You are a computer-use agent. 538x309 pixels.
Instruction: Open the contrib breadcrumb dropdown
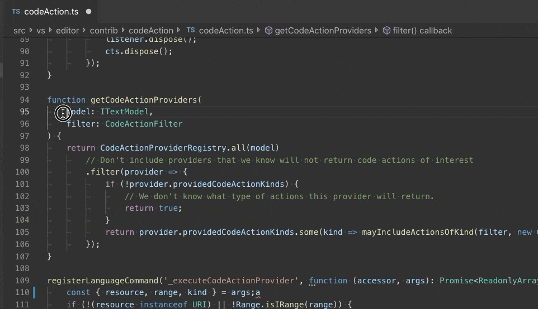coord(103,31)
